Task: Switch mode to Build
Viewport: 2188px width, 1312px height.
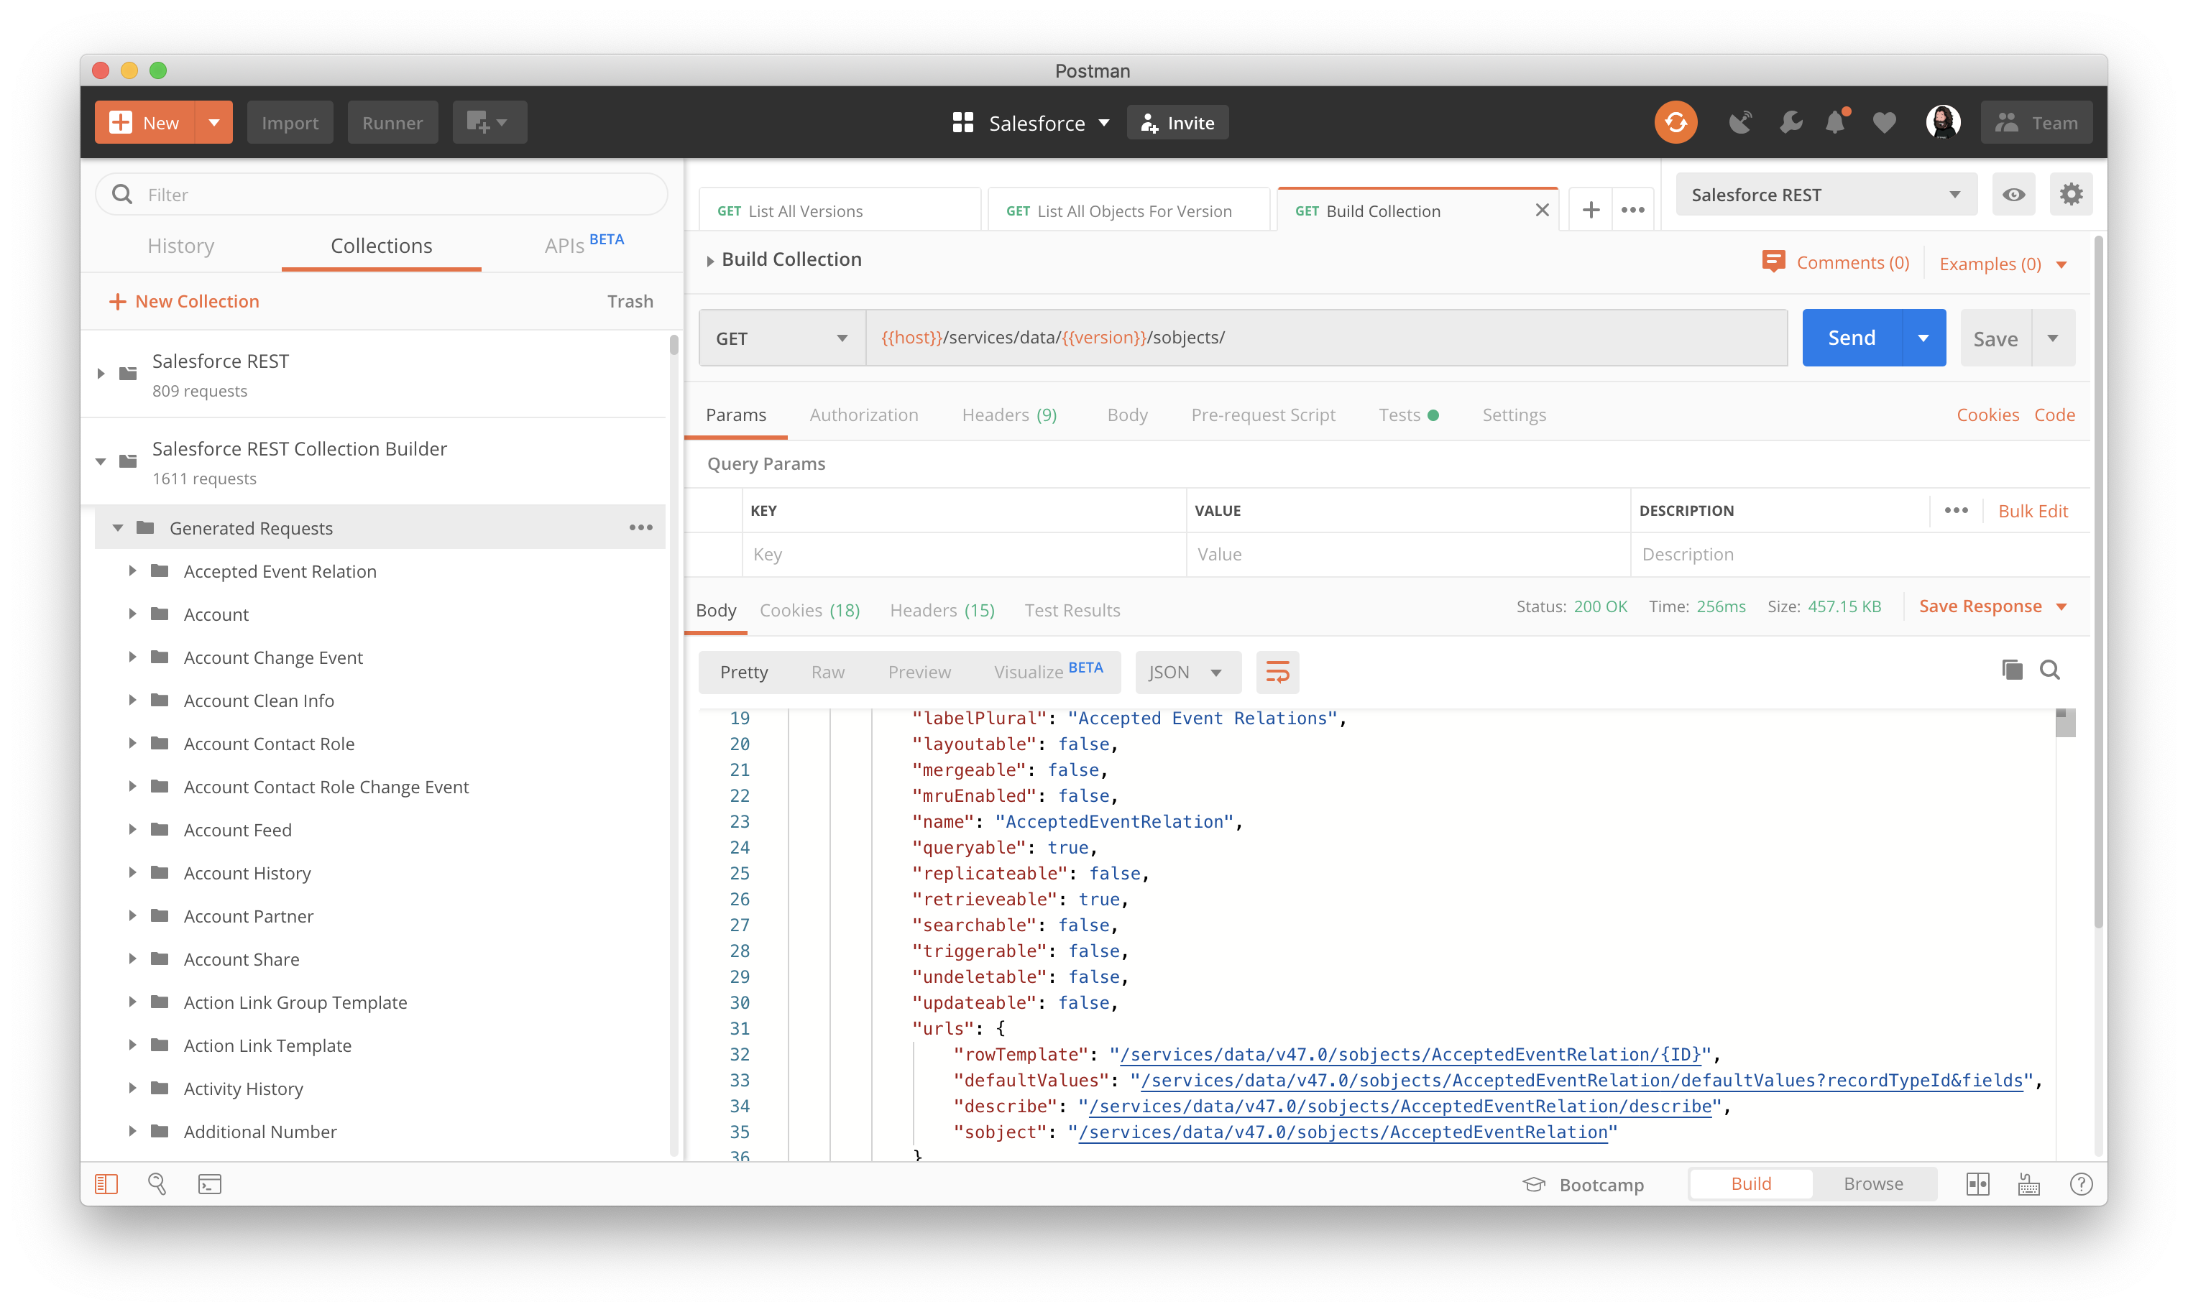Action: [x=1750, y=1184]
